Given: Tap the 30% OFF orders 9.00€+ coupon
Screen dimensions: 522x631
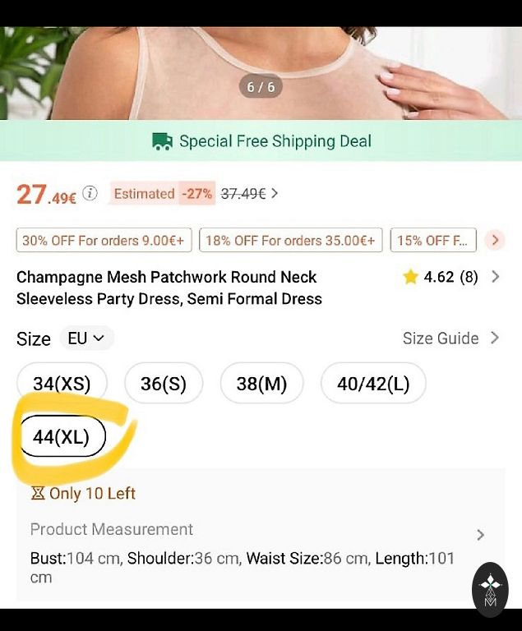Looking at the screenshot, I should point(104,240).
